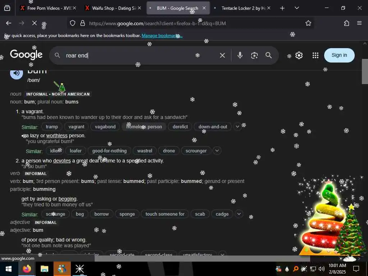Click the down-and-out synonym chip

[x=213, y=127]
